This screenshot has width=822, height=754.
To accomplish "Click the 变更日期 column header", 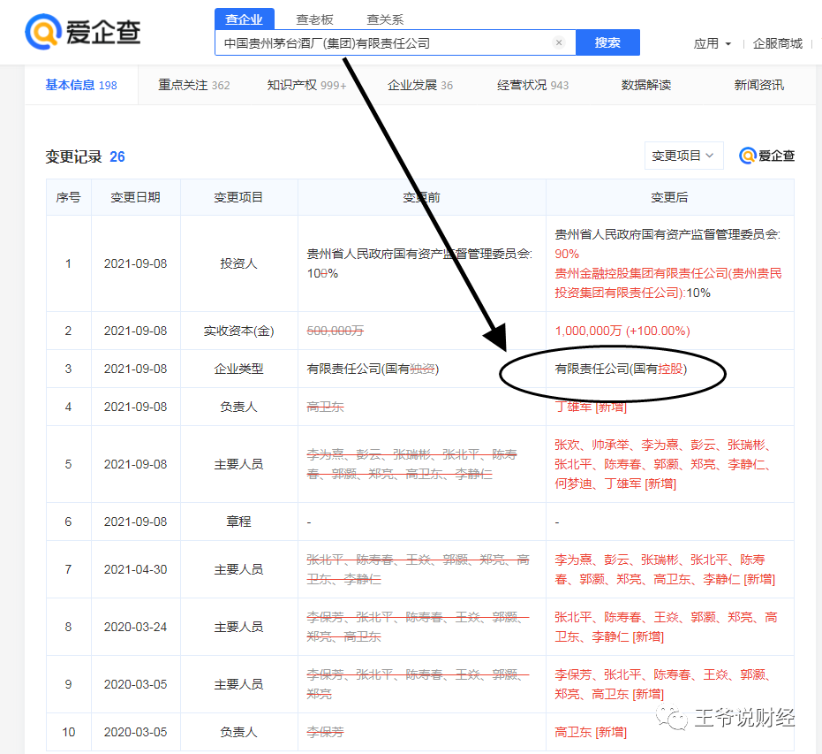I will pyautogui.click(x=135, y=197).
